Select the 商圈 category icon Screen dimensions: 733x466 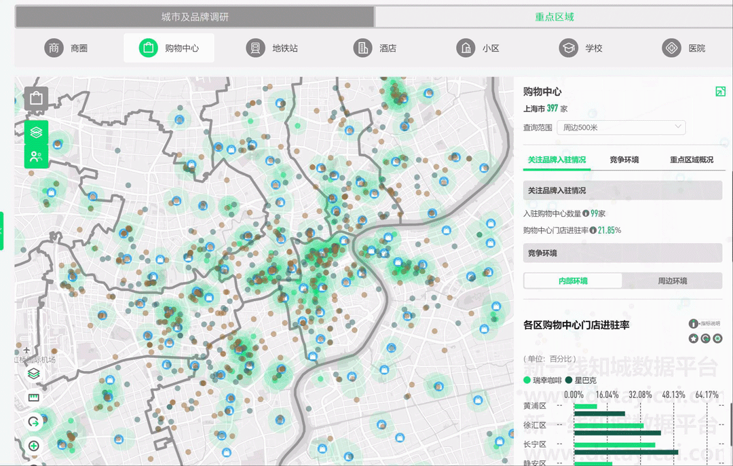tap(54, 48)
